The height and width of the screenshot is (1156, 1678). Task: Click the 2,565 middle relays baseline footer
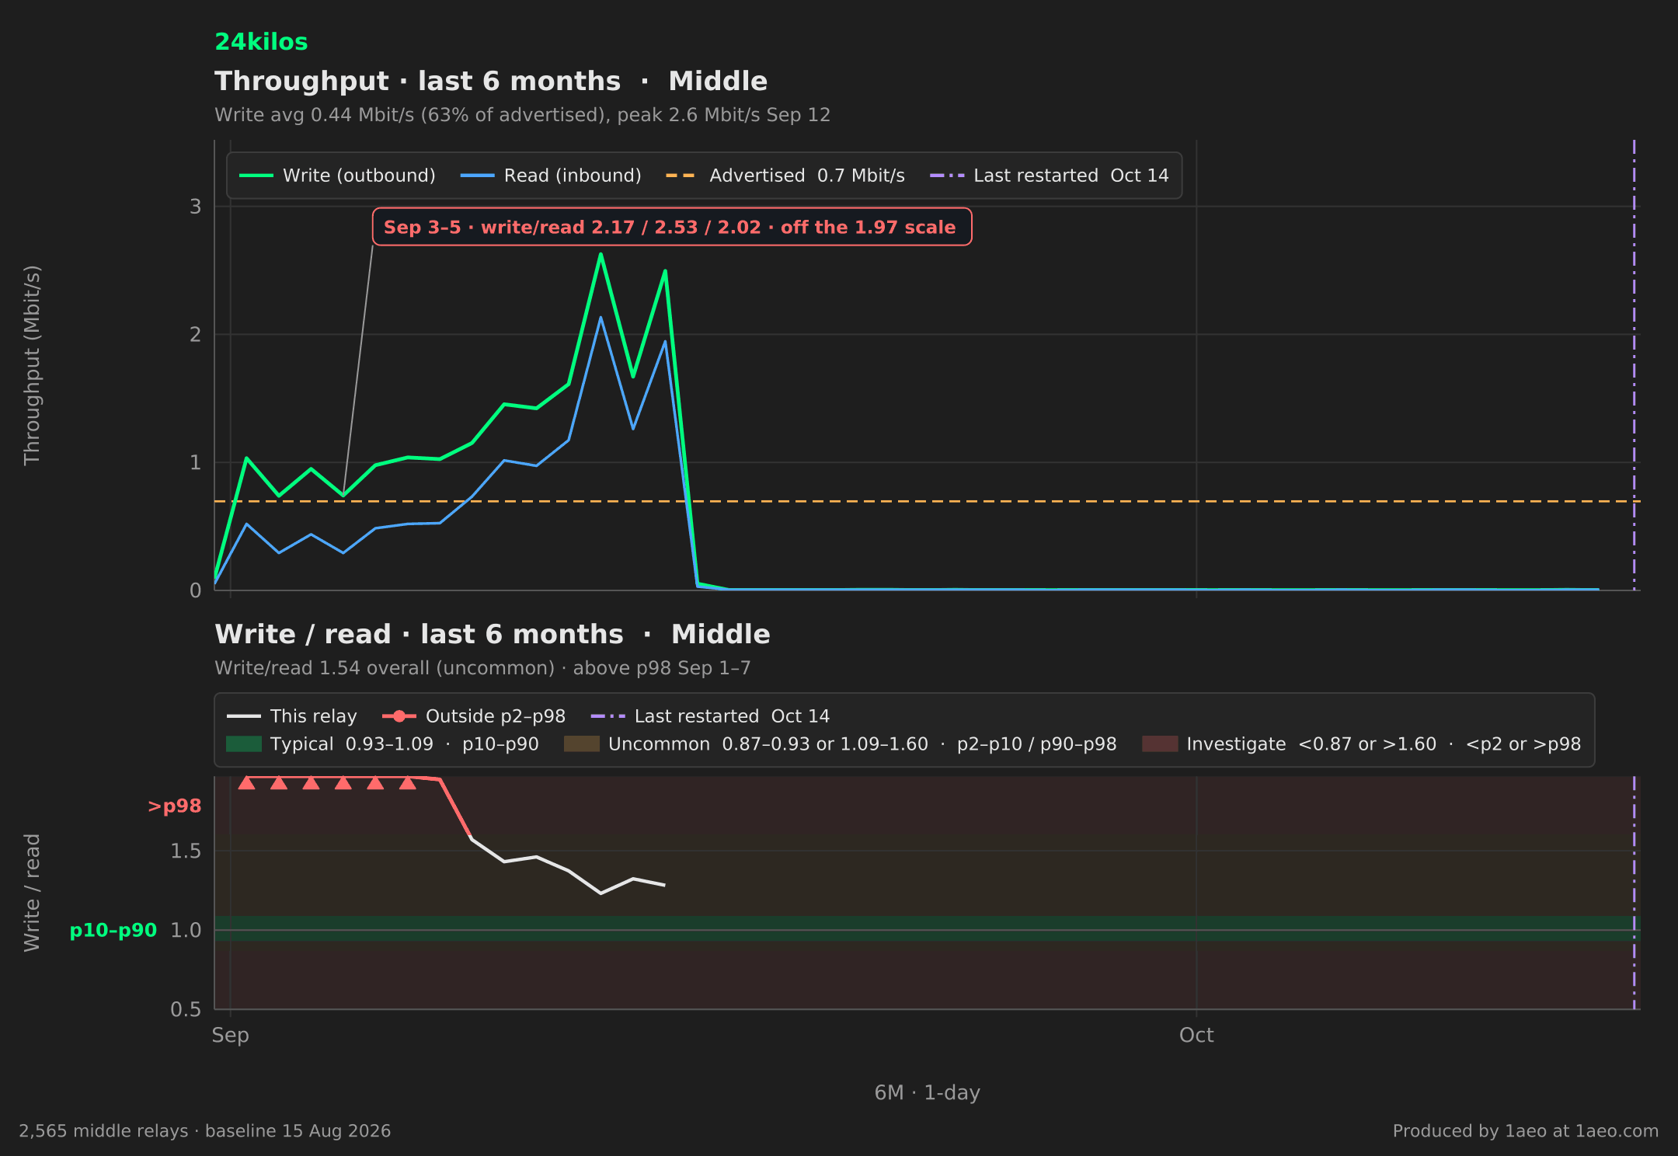[x=205, y=1131]
